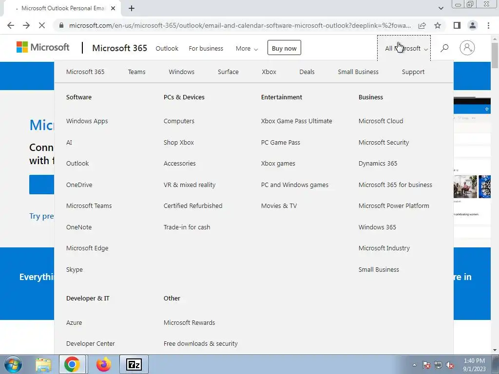This screenshot has height=374, width=499.
Task: Select Xbox in the top menu row
Action: coord(269,72)
